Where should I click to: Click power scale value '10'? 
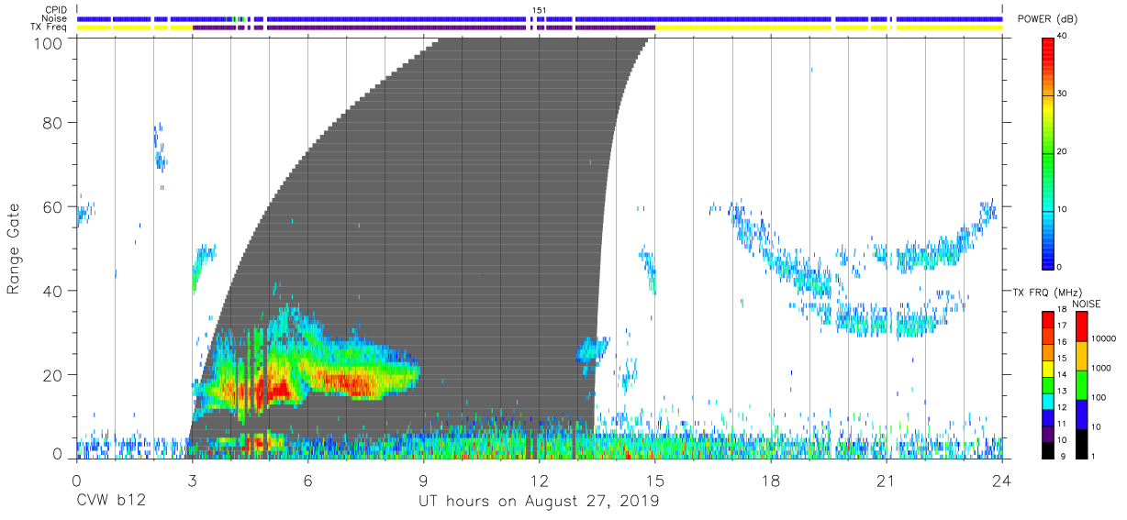1063,209
